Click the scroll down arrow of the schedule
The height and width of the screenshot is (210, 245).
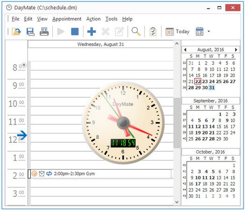[177, 202]
